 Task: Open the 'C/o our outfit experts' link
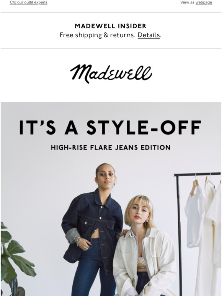point(29,2)
